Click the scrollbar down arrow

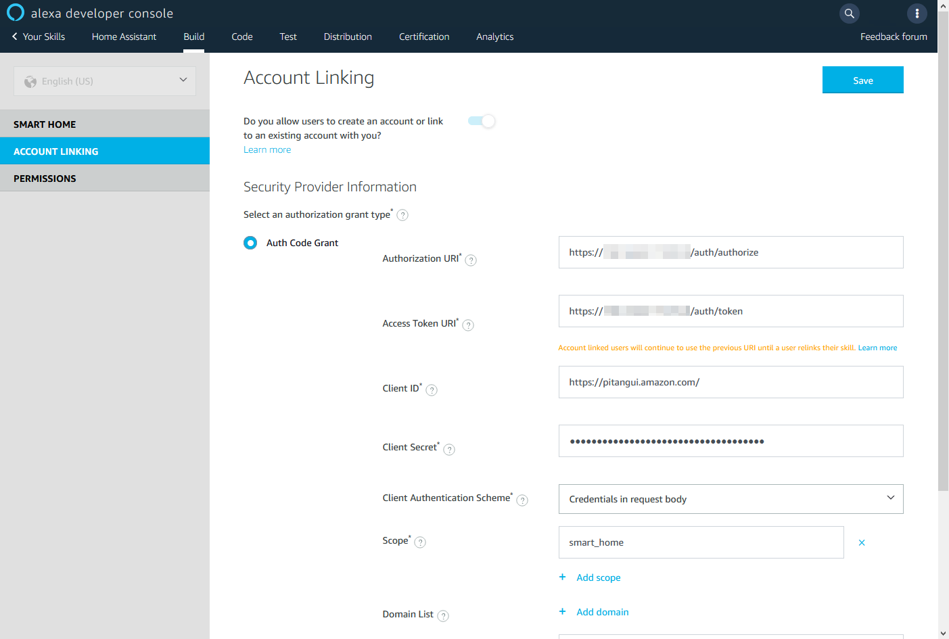coord(943,634)
